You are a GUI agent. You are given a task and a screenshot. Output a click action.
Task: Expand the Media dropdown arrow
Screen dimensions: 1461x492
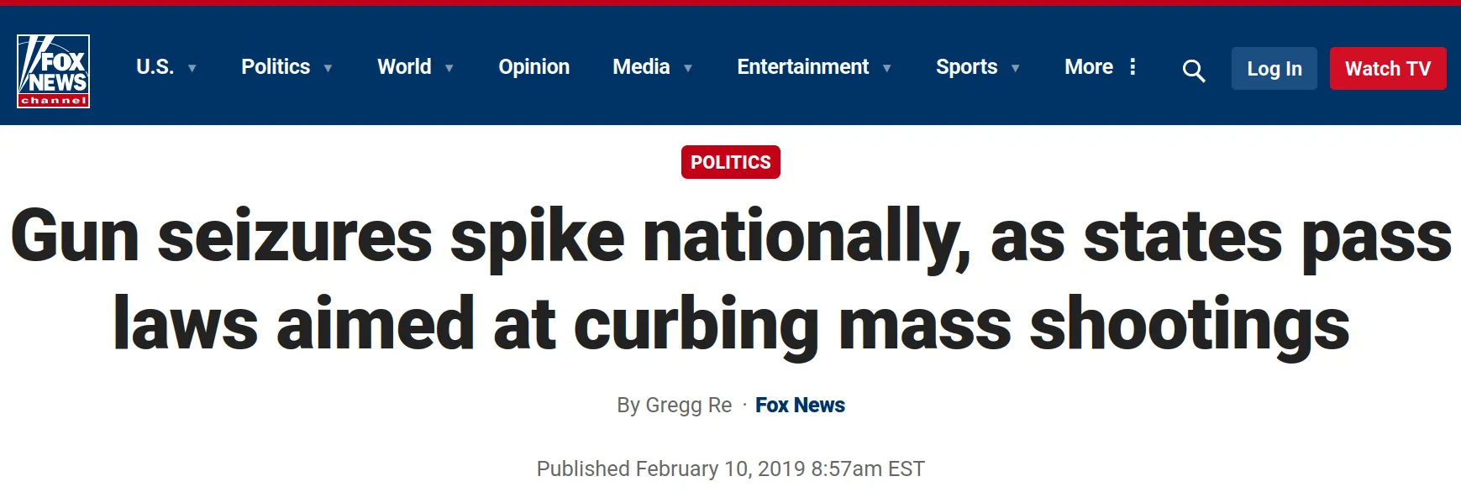point(688,69)
